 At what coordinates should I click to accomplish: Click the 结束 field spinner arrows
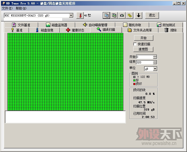[x=155, y=62]
